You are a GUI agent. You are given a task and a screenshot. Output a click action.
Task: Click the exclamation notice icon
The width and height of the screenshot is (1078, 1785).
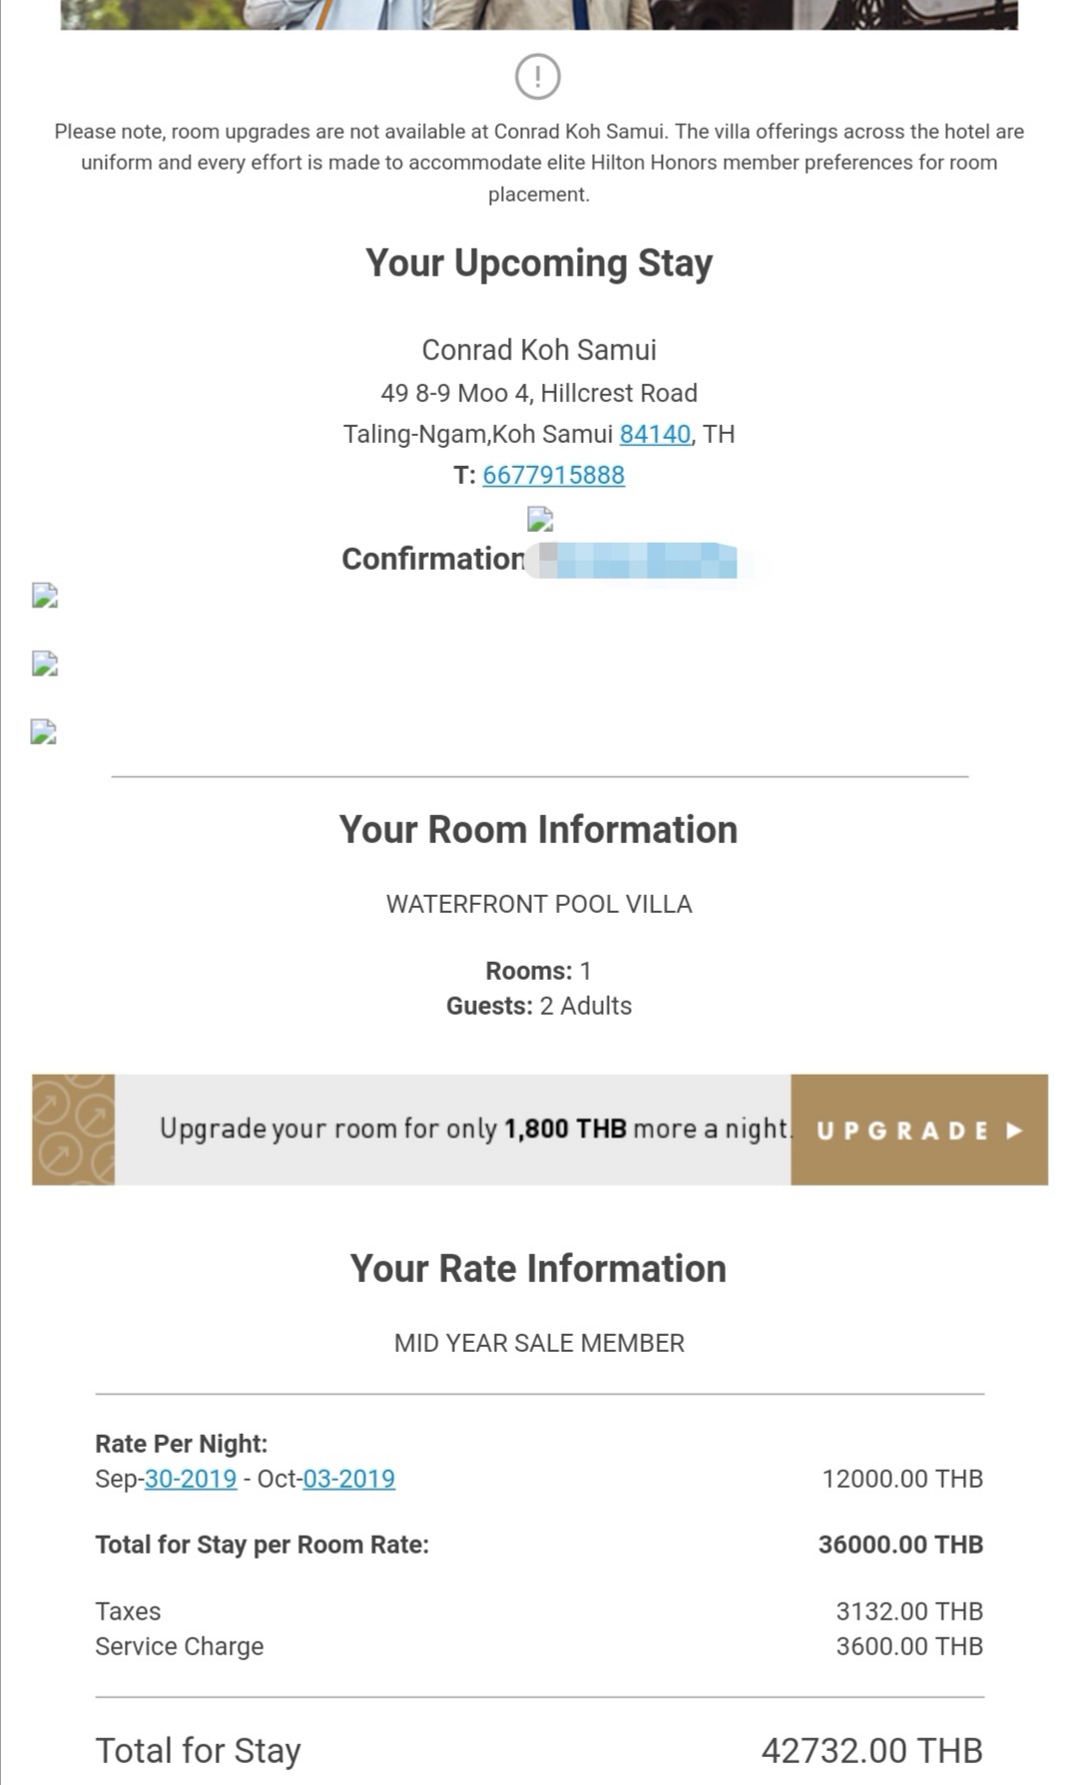(x=538, y=76)
